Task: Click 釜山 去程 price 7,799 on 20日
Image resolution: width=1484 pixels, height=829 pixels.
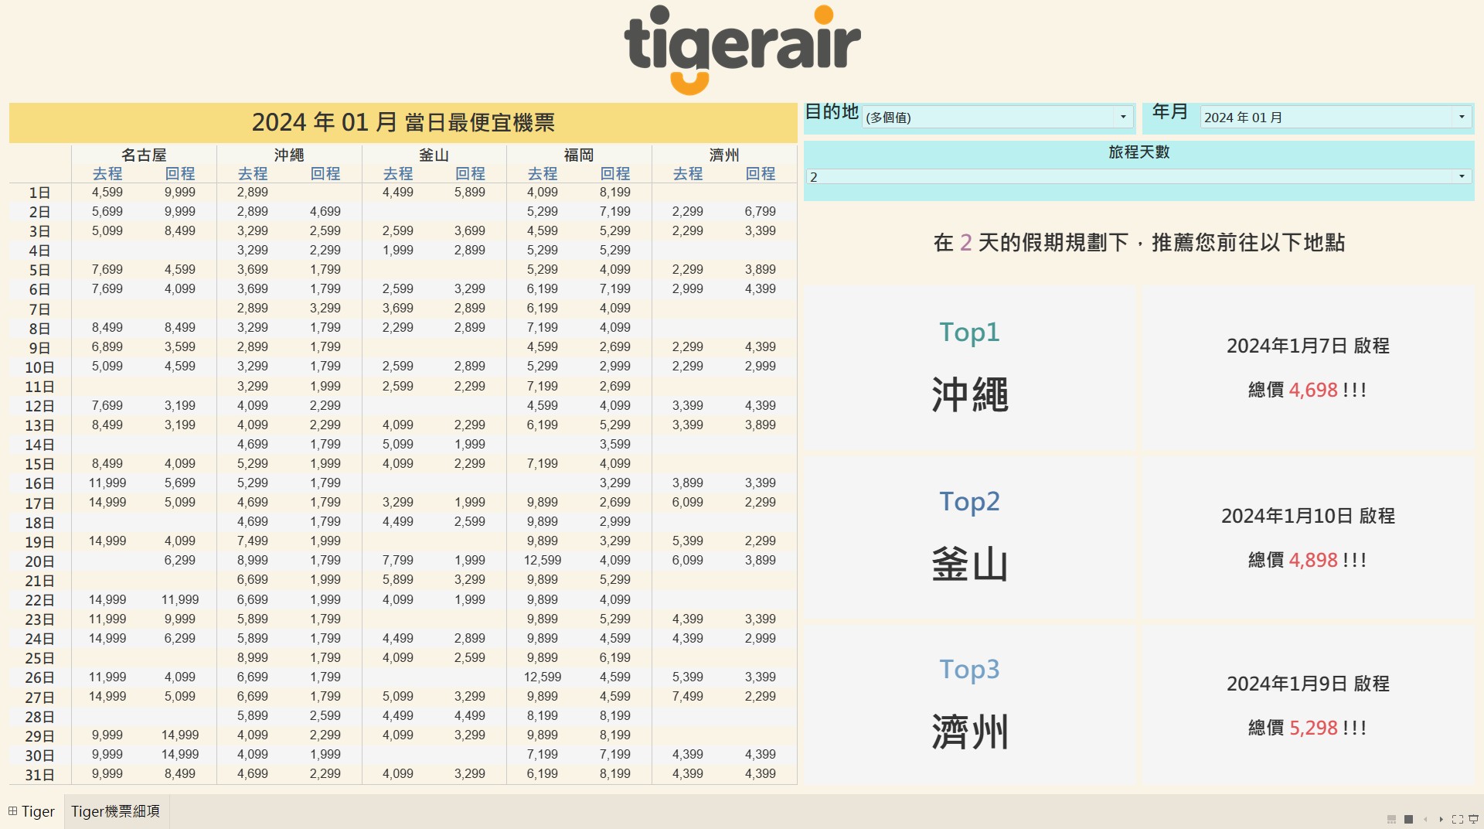Action: 398,561
